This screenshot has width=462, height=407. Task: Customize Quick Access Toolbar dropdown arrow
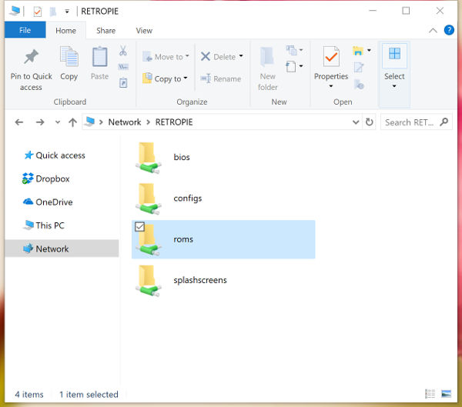click(67, 12)
